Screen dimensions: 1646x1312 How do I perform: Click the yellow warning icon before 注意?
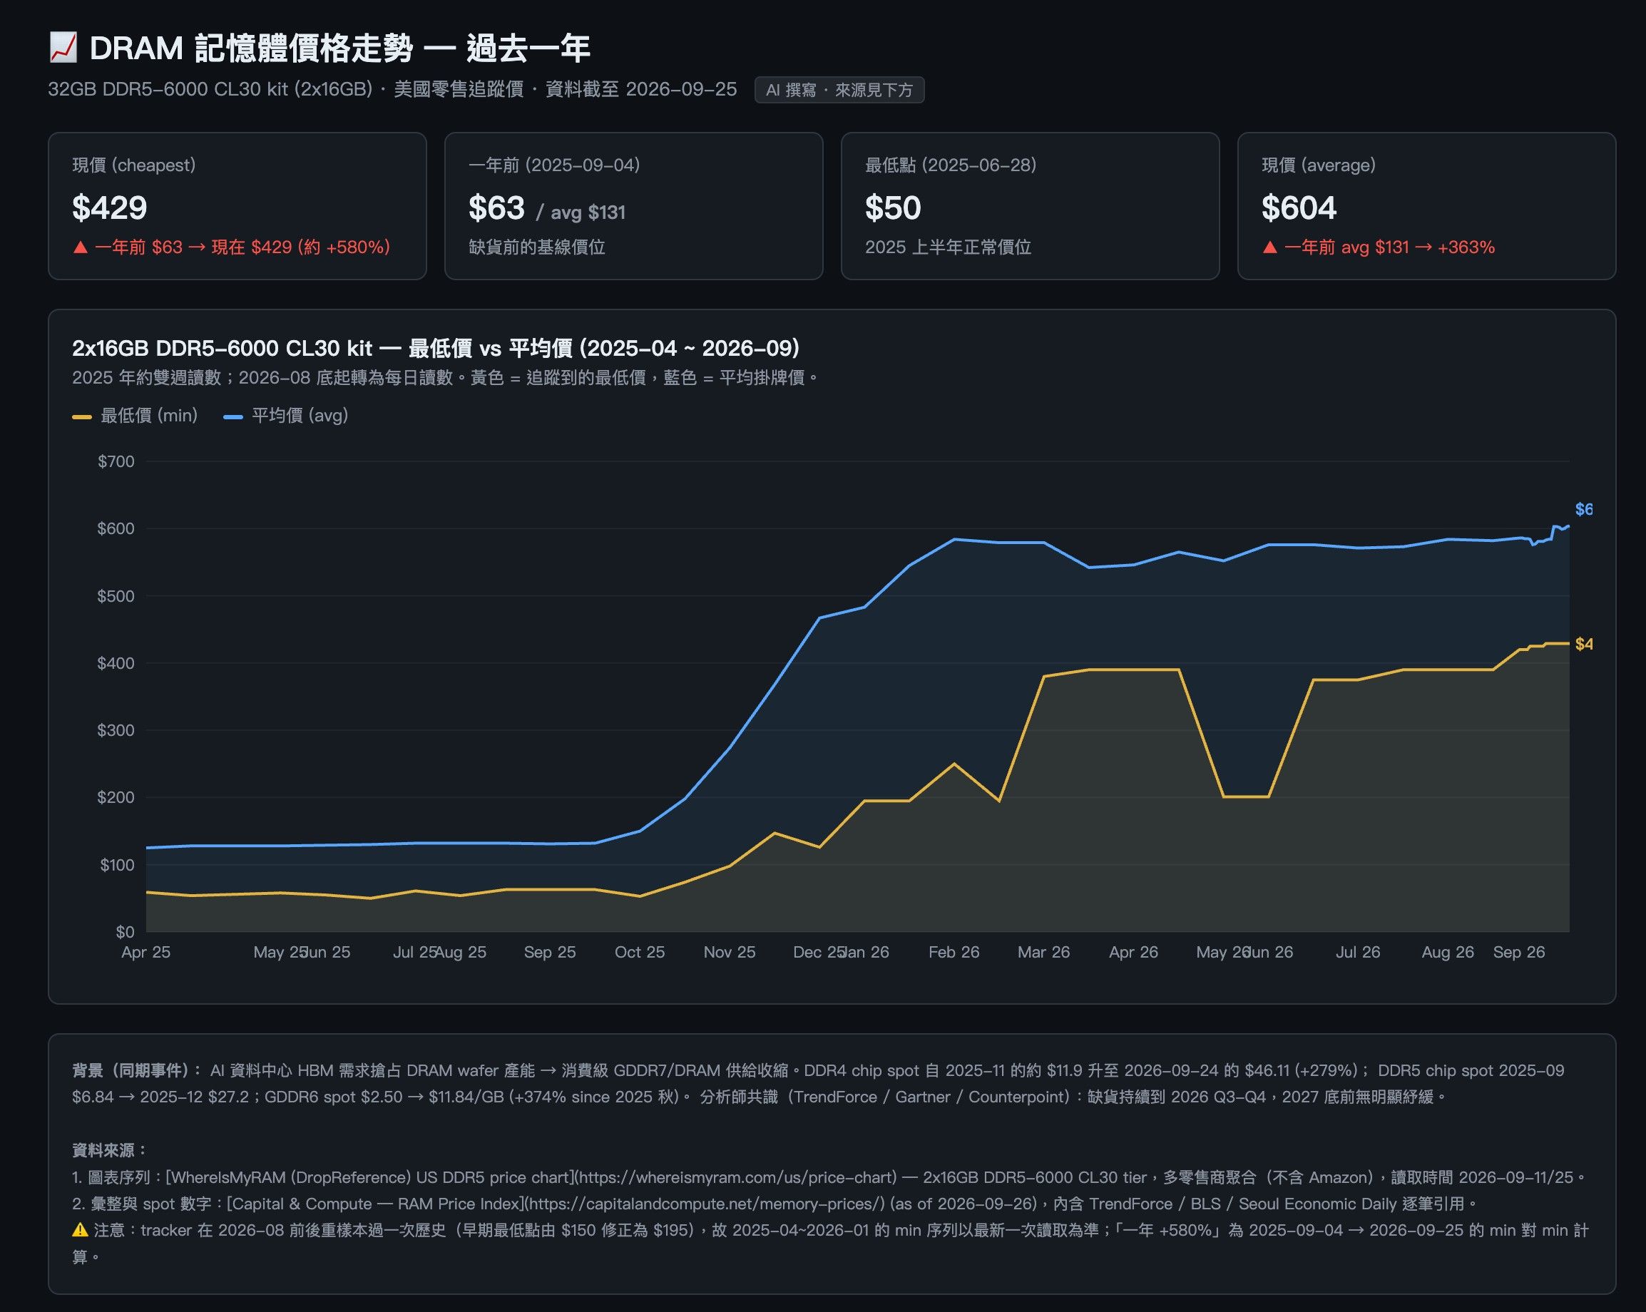click(80, 1230)
